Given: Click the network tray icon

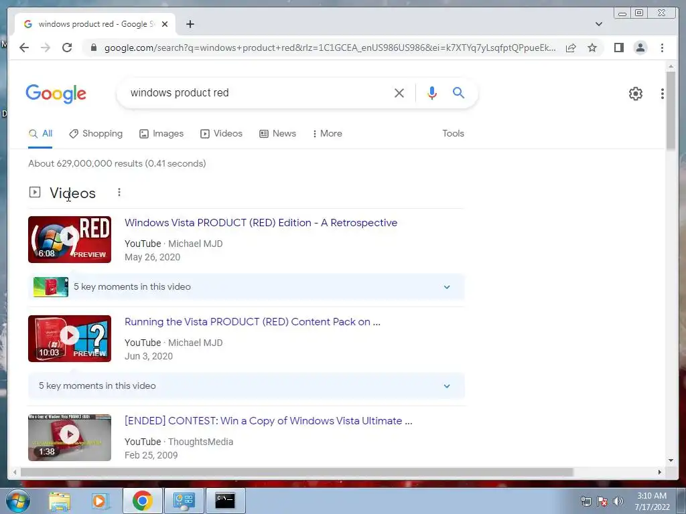Looking at the screenshot, I should click(586, 501).
